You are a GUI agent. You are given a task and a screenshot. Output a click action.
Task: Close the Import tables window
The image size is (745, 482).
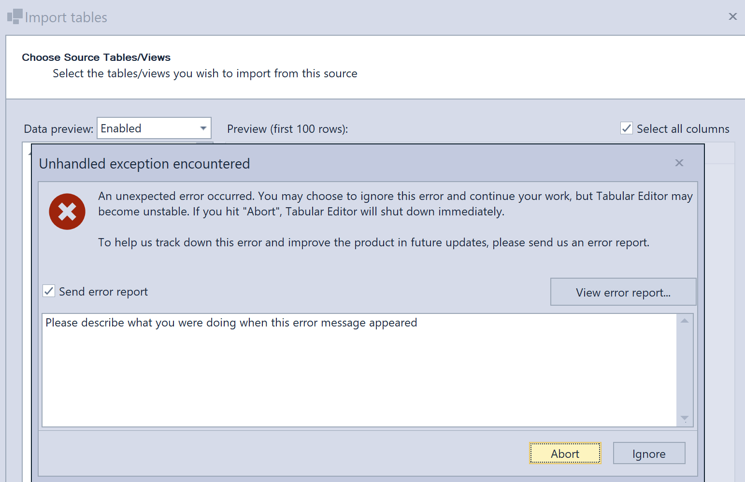click(733, 16)
